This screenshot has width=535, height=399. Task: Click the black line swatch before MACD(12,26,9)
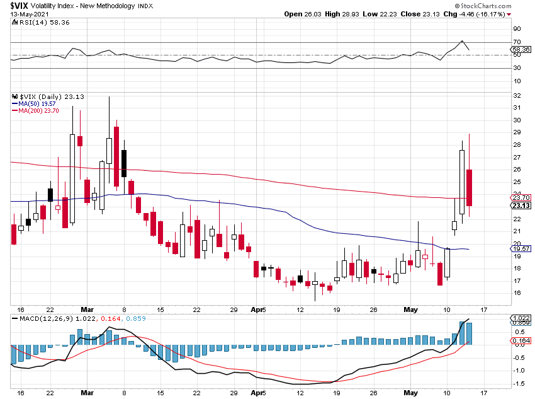pyautogui.click(x=14, y=319)
